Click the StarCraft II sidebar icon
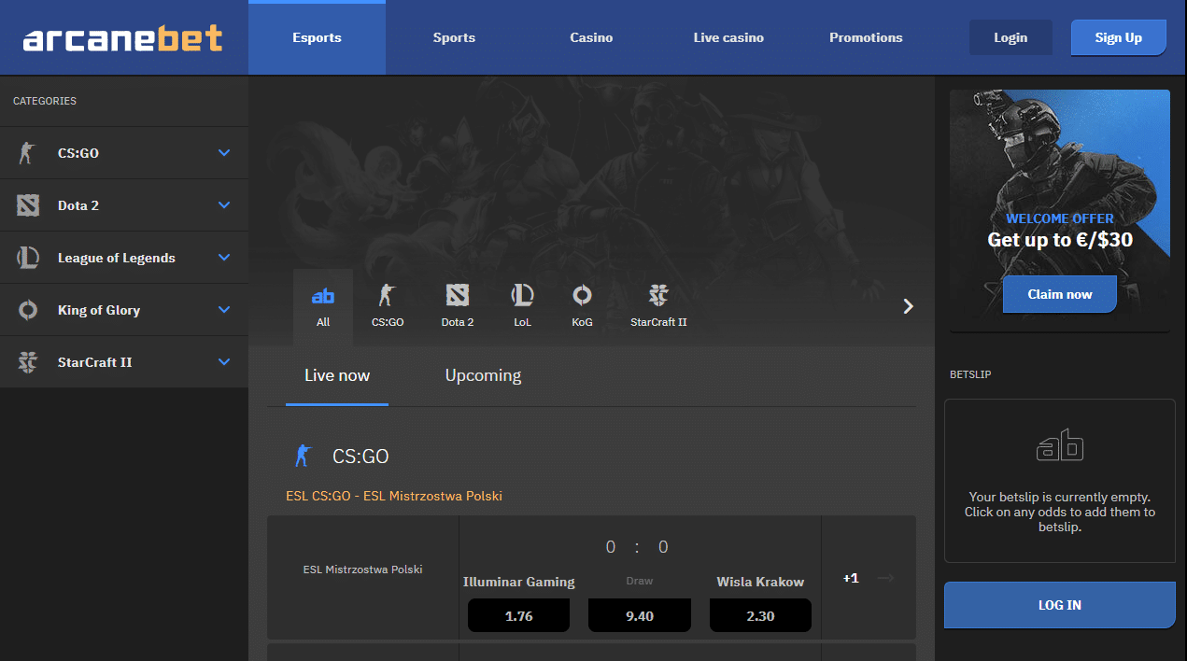 click(x=28, y=362)
